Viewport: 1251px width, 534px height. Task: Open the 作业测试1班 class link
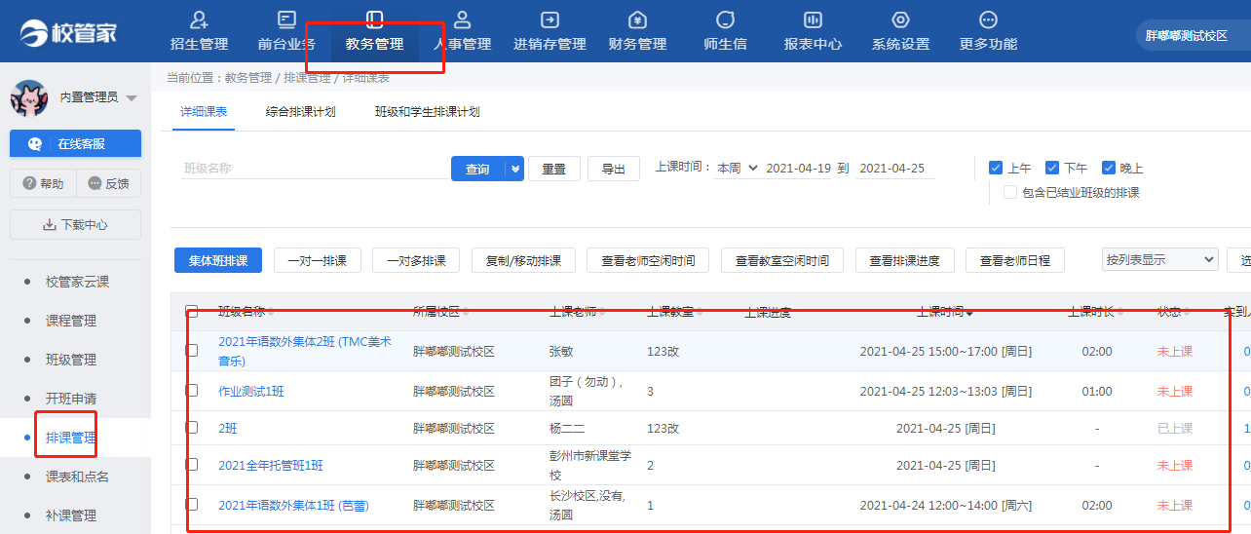pyautogui.click(x=251, y=391)
